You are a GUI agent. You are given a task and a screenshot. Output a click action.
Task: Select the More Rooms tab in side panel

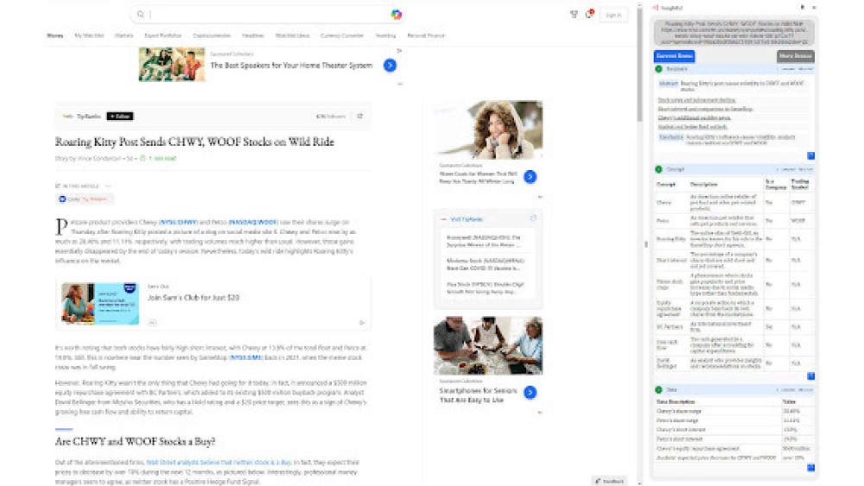pos(796,56)
